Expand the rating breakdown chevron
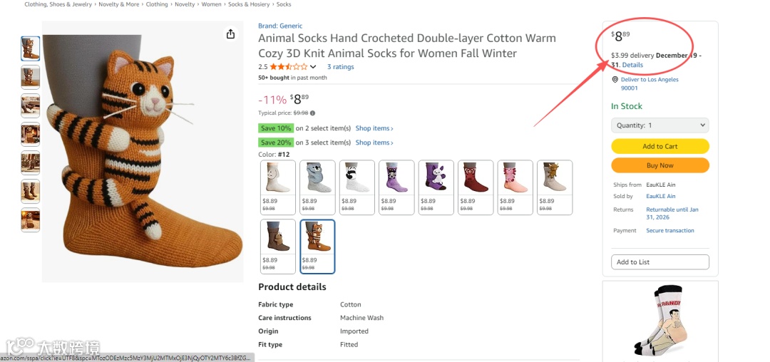The height and width of the screenshot is (362, 770). pyautogui.click(x=313, y=67)
